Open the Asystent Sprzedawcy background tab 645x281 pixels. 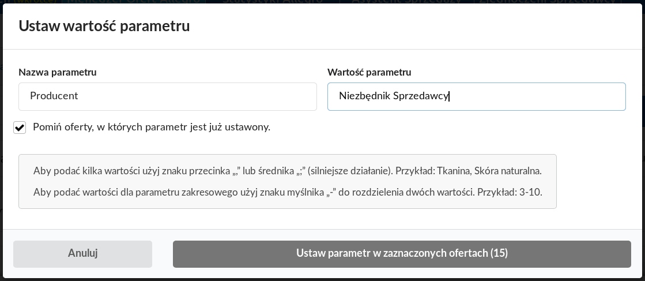(406, 2)
